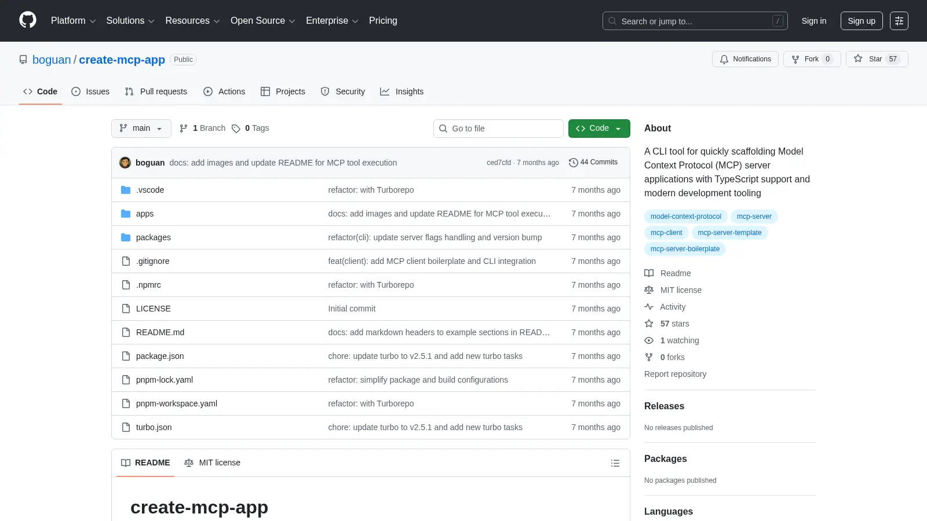Open the Insights tab
This screenshot has width=927, height=521.
[x=402, y=91]
